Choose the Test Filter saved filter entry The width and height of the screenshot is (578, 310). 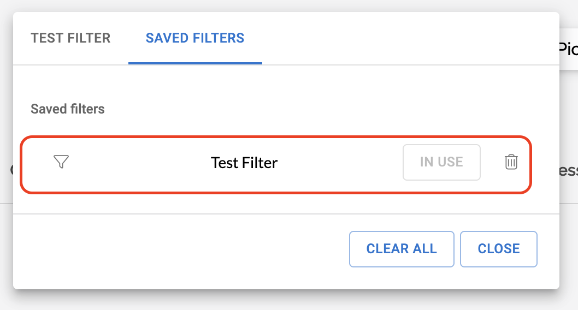pyautogui.click(x=244, y=163)
